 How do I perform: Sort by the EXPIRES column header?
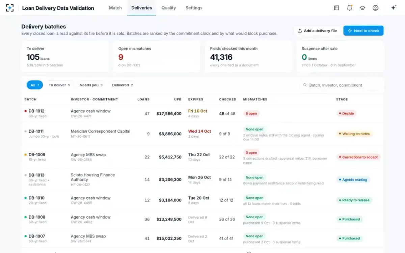coord(196,100)
